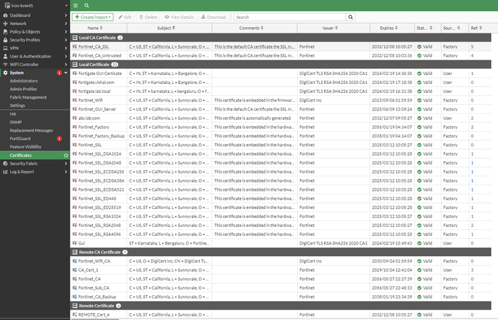Click the favorite star next to Certificates
This screenshot has height=320, width=498.
click(65, 155)
